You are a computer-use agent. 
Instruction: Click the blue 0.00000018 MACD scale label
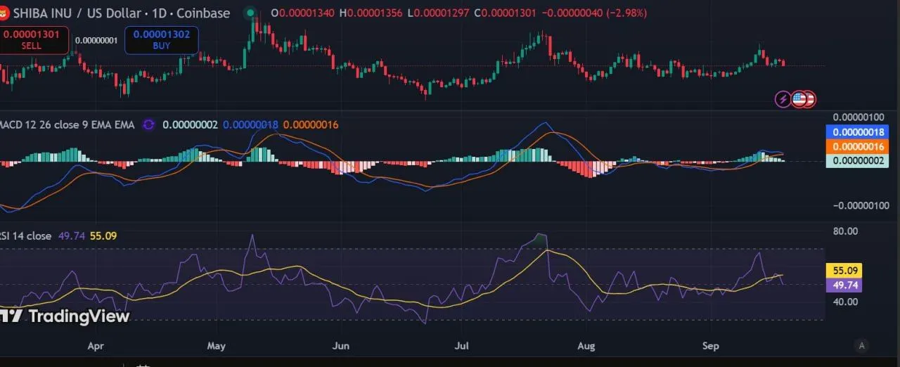856,132
